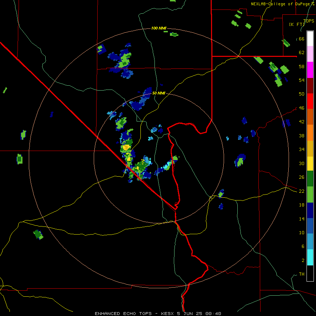Click the "46" legend value
This screenshot has width=316, height=316.
[302, 108]
